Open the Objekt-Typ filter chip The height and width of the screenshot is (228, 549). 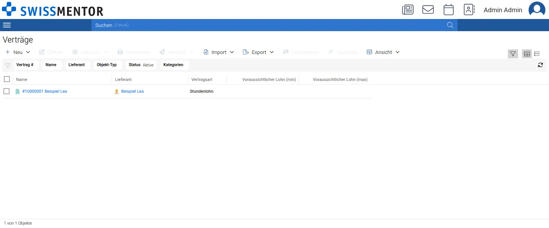[108, 65]
